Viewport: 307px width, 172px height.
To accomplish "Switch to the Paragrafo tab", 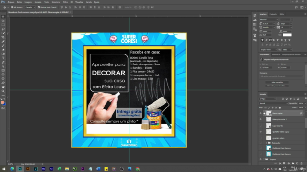I will click(273, 14).
